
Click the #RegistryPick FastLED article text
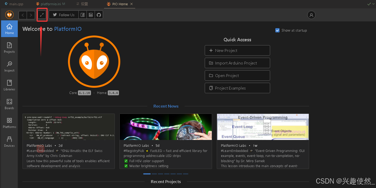[166, 158]
